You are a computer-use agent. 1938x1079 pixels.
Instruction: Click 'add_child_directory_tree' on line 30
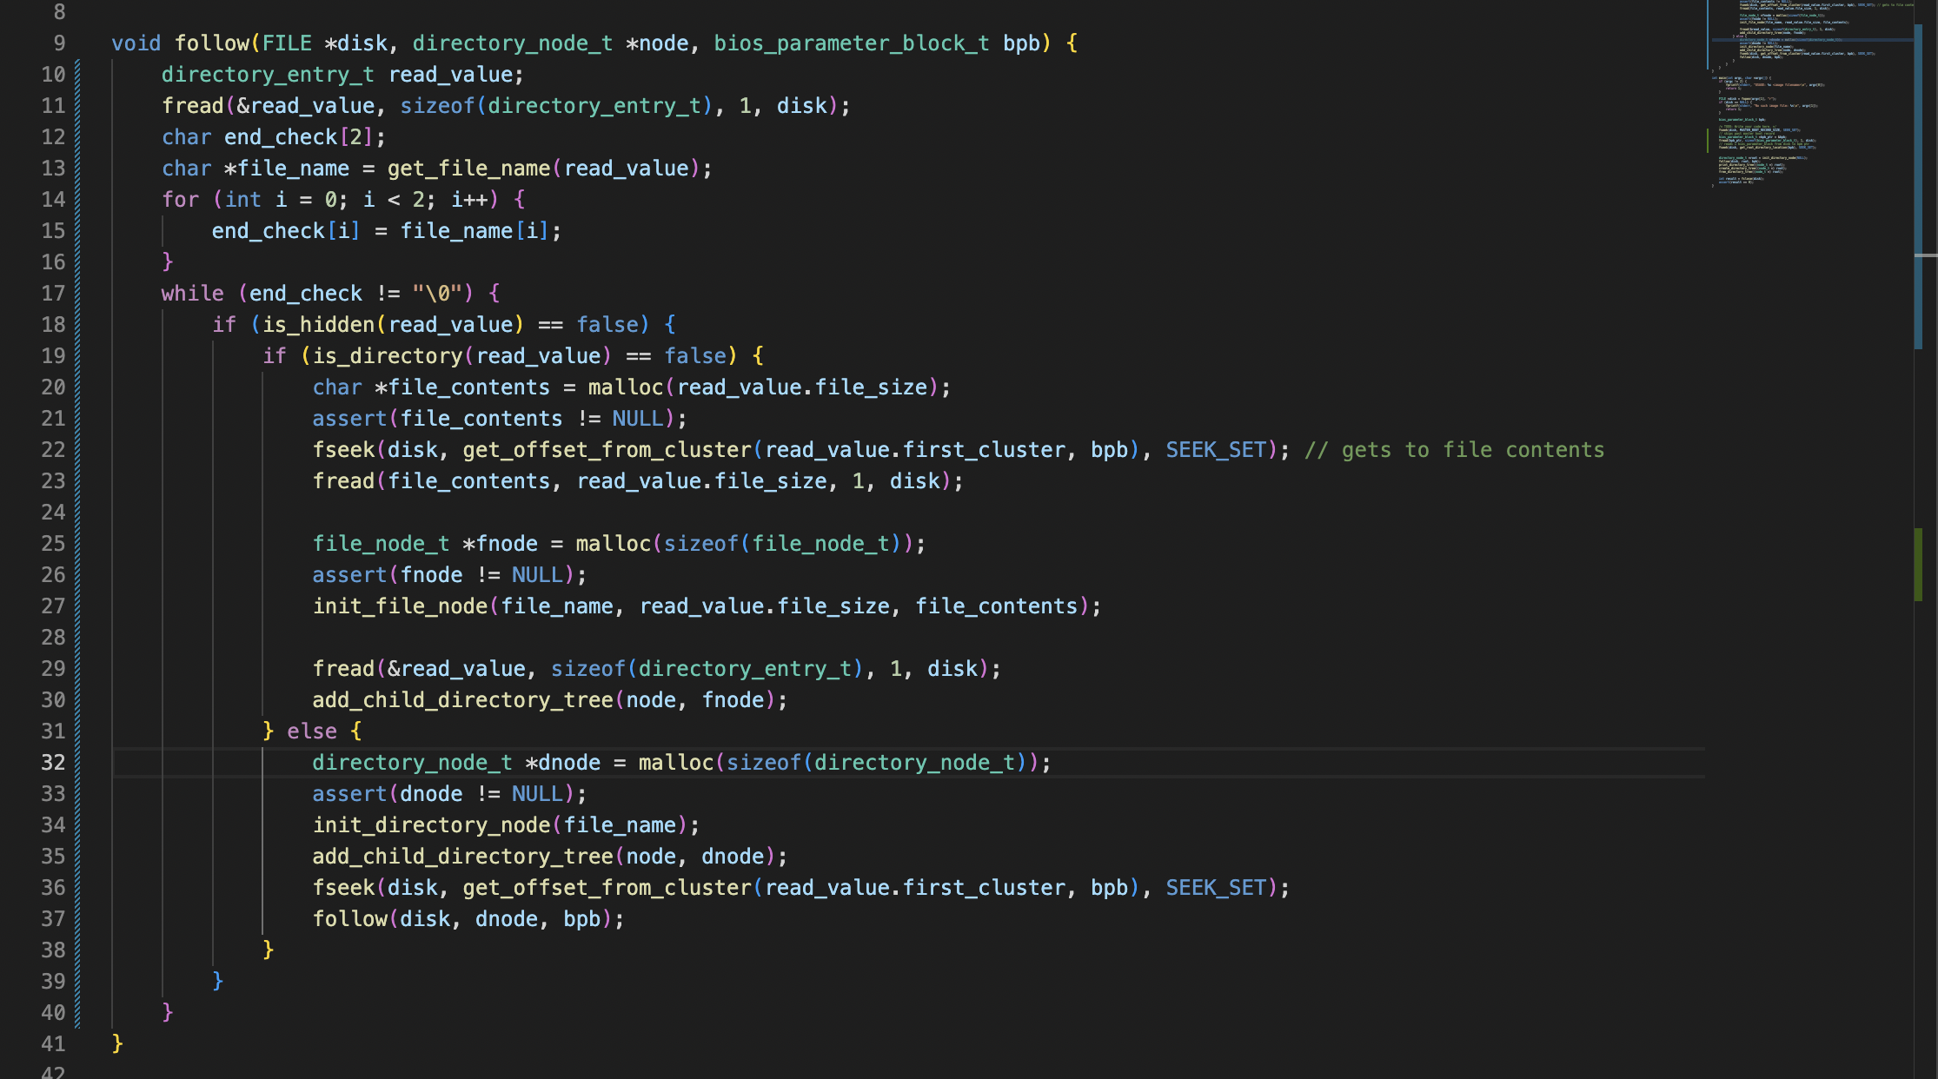pos(462,700)
